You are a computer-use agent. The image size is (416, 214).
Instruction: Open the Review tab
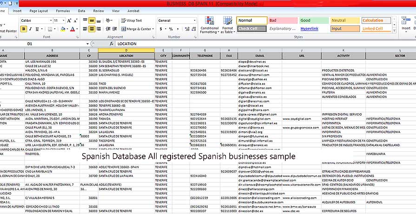[x=99, y=11]
